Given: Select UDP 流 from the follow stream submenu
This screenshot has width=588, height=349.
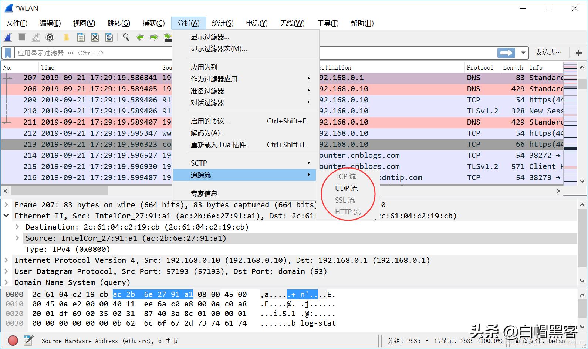Looking at the screenshot, I should point(346,188).
